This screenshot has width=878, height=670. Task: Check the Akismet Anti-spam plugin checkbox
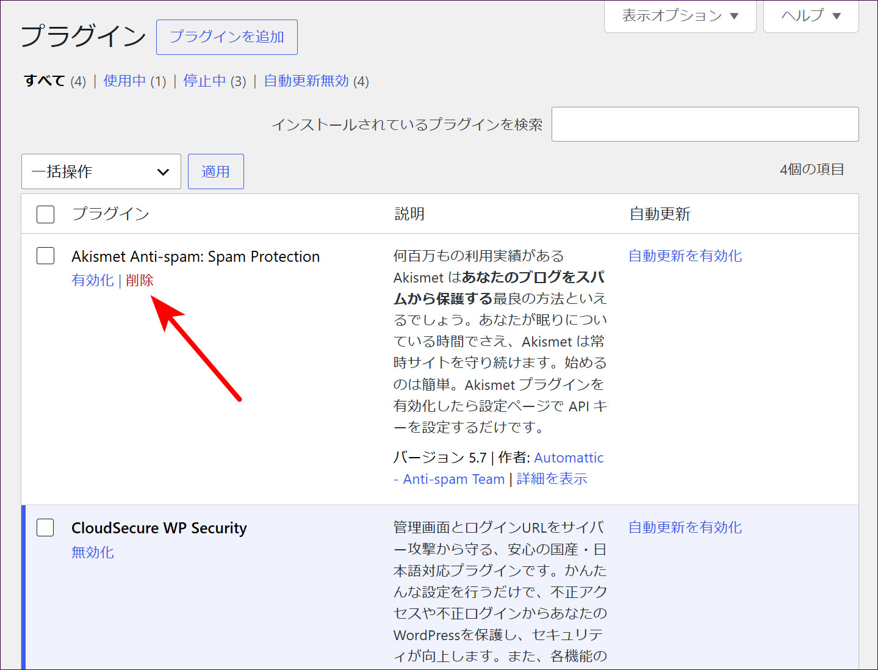pos(46,256)
